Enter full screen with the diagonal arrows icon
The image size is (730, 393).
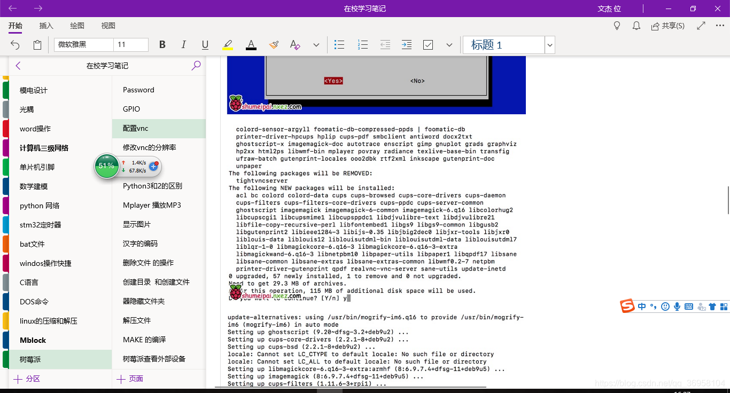coord(701,26)
